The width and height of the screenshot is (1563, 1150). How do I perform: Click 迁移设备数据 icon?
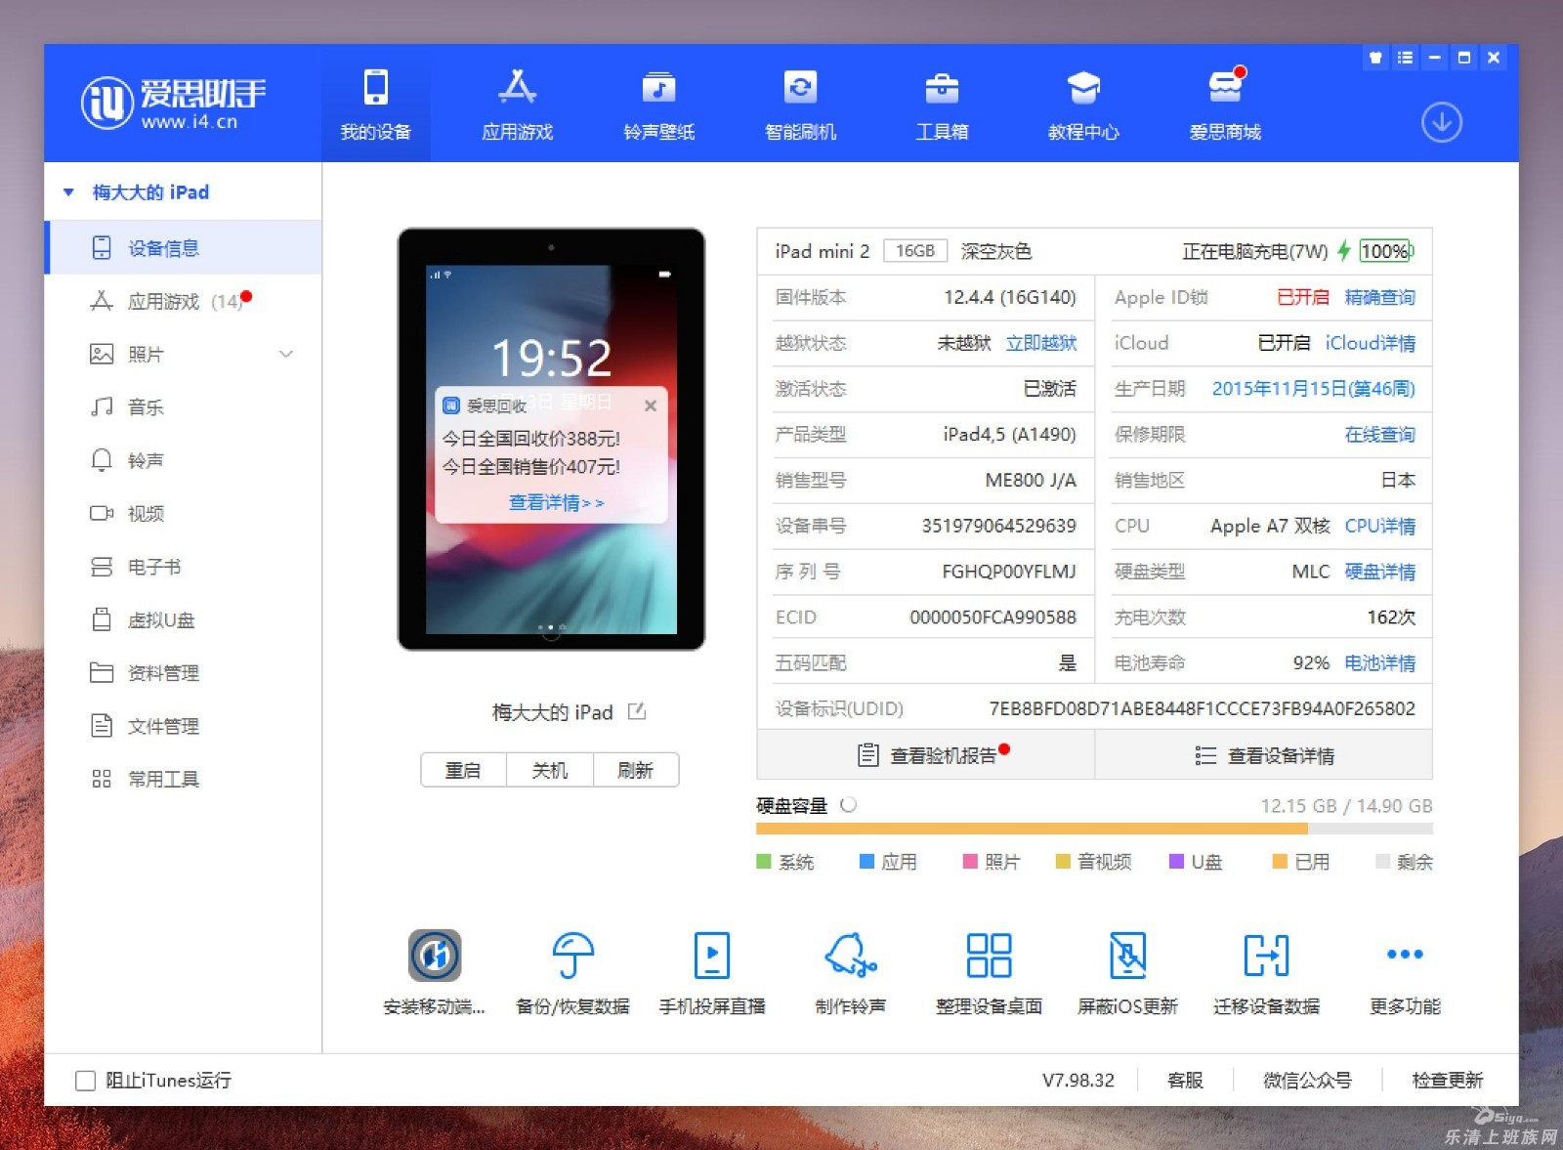(x=1266, y=955)
